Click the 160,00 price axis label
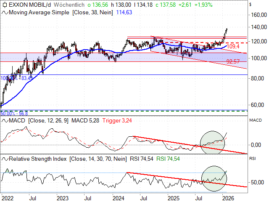This screenshot has width=269, height=202. [x=259, y=15]
